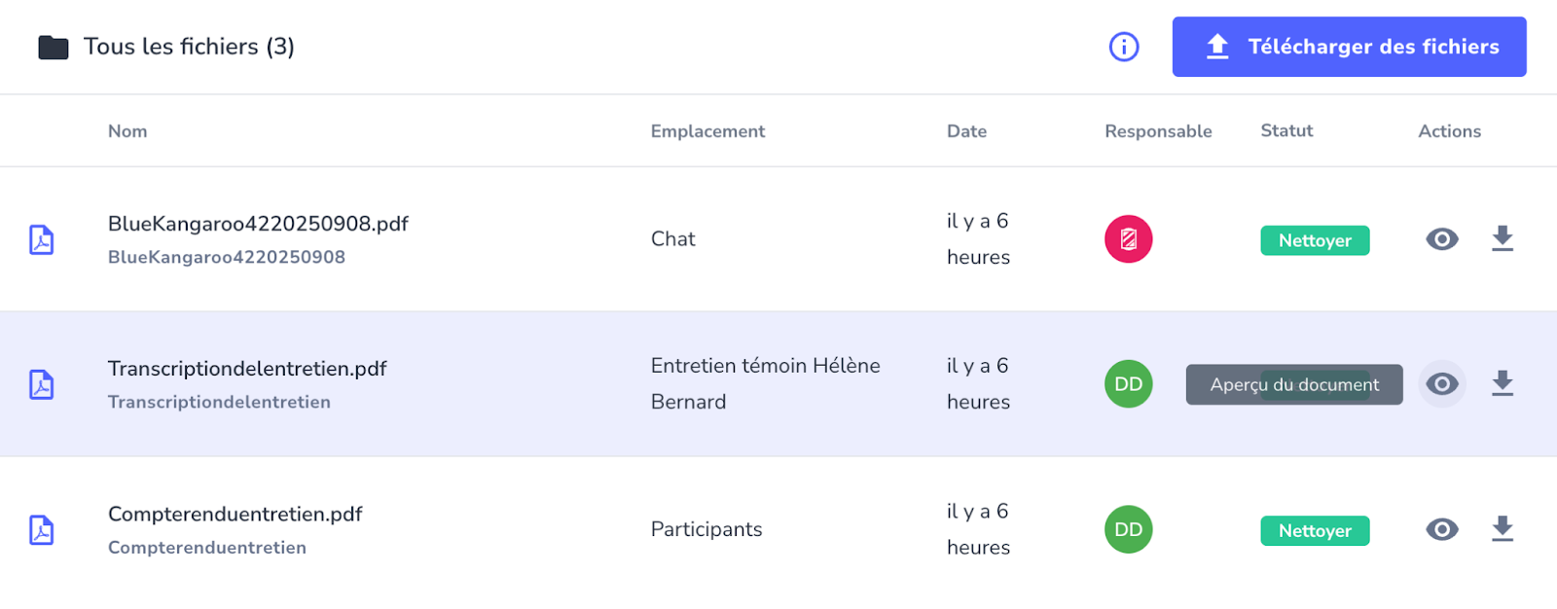The image size is (1557, 609).
Task: Download Compterenduentretien.pdf file
Action: click(x=1503, y=529)
